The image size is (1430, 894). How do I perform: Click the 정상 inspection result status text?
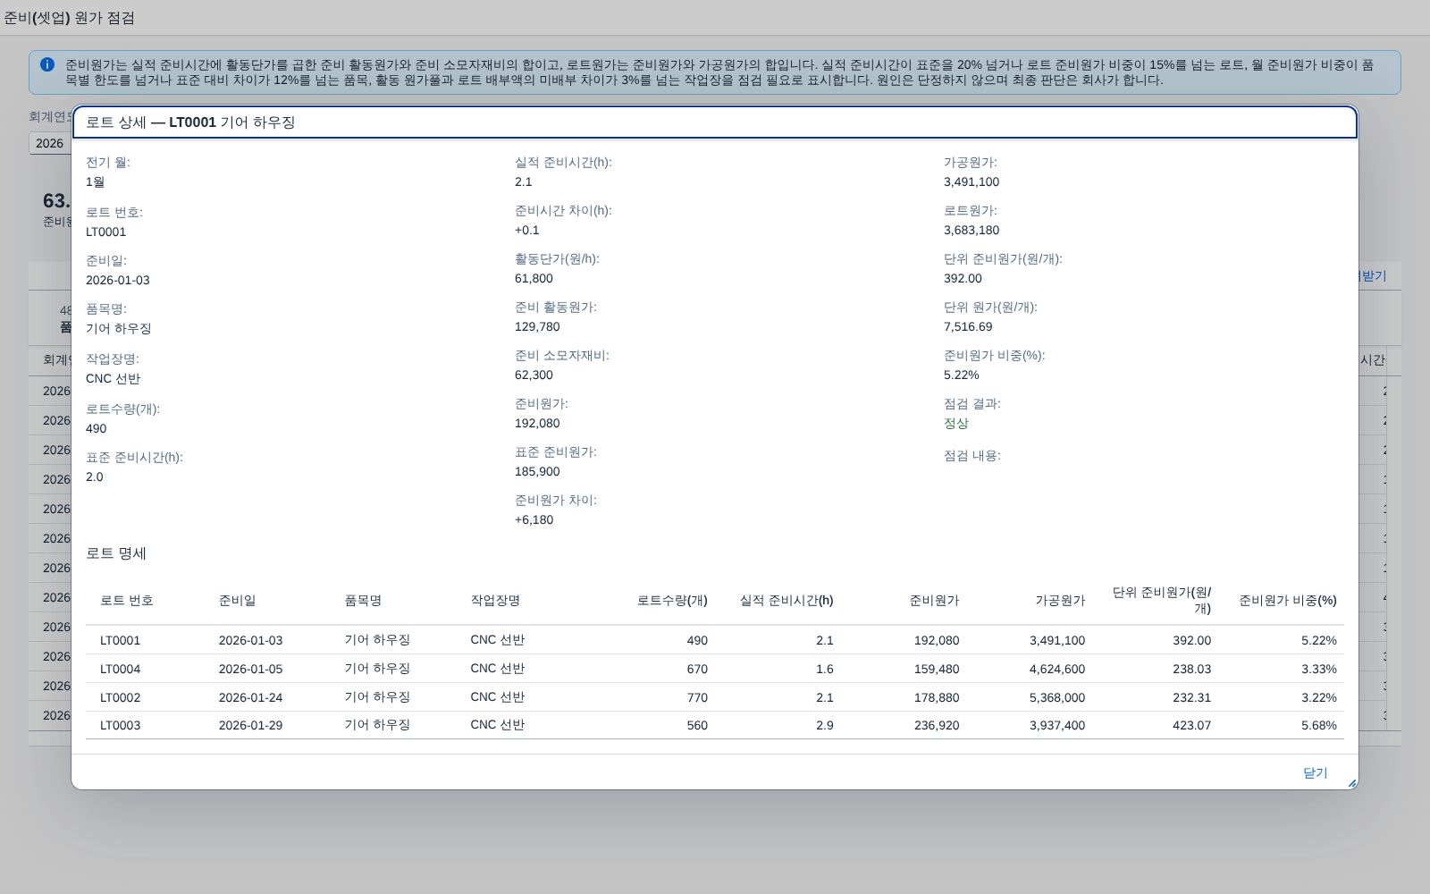click(955, 423)
